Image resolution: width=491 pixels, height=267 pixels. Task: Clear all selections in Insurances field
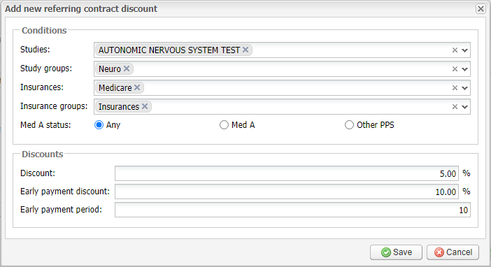(455, 88)
